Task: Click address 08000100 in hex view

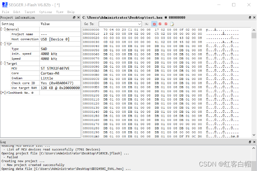Action: coord(91,95)
